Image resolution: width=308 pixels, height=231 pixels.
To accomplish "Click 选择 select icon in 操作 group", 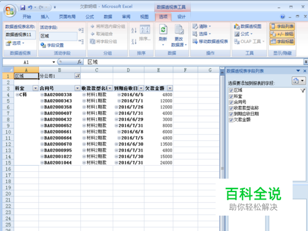I will click(201, 34).
